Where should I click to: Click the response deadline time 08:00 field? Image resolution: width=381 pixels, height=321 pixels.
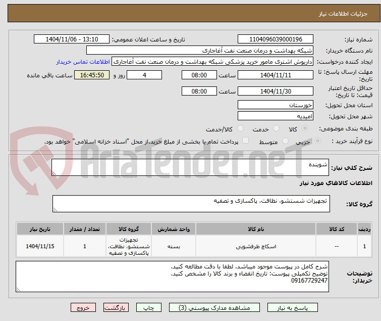(199, 75)
